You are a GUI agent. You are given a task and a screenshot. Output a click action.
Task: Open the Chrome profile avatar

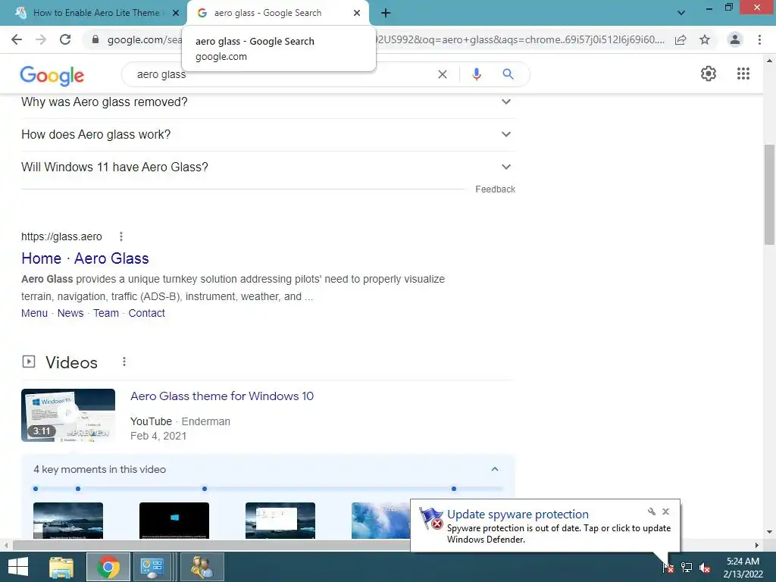pyautogui.click(x=735, y=39)
